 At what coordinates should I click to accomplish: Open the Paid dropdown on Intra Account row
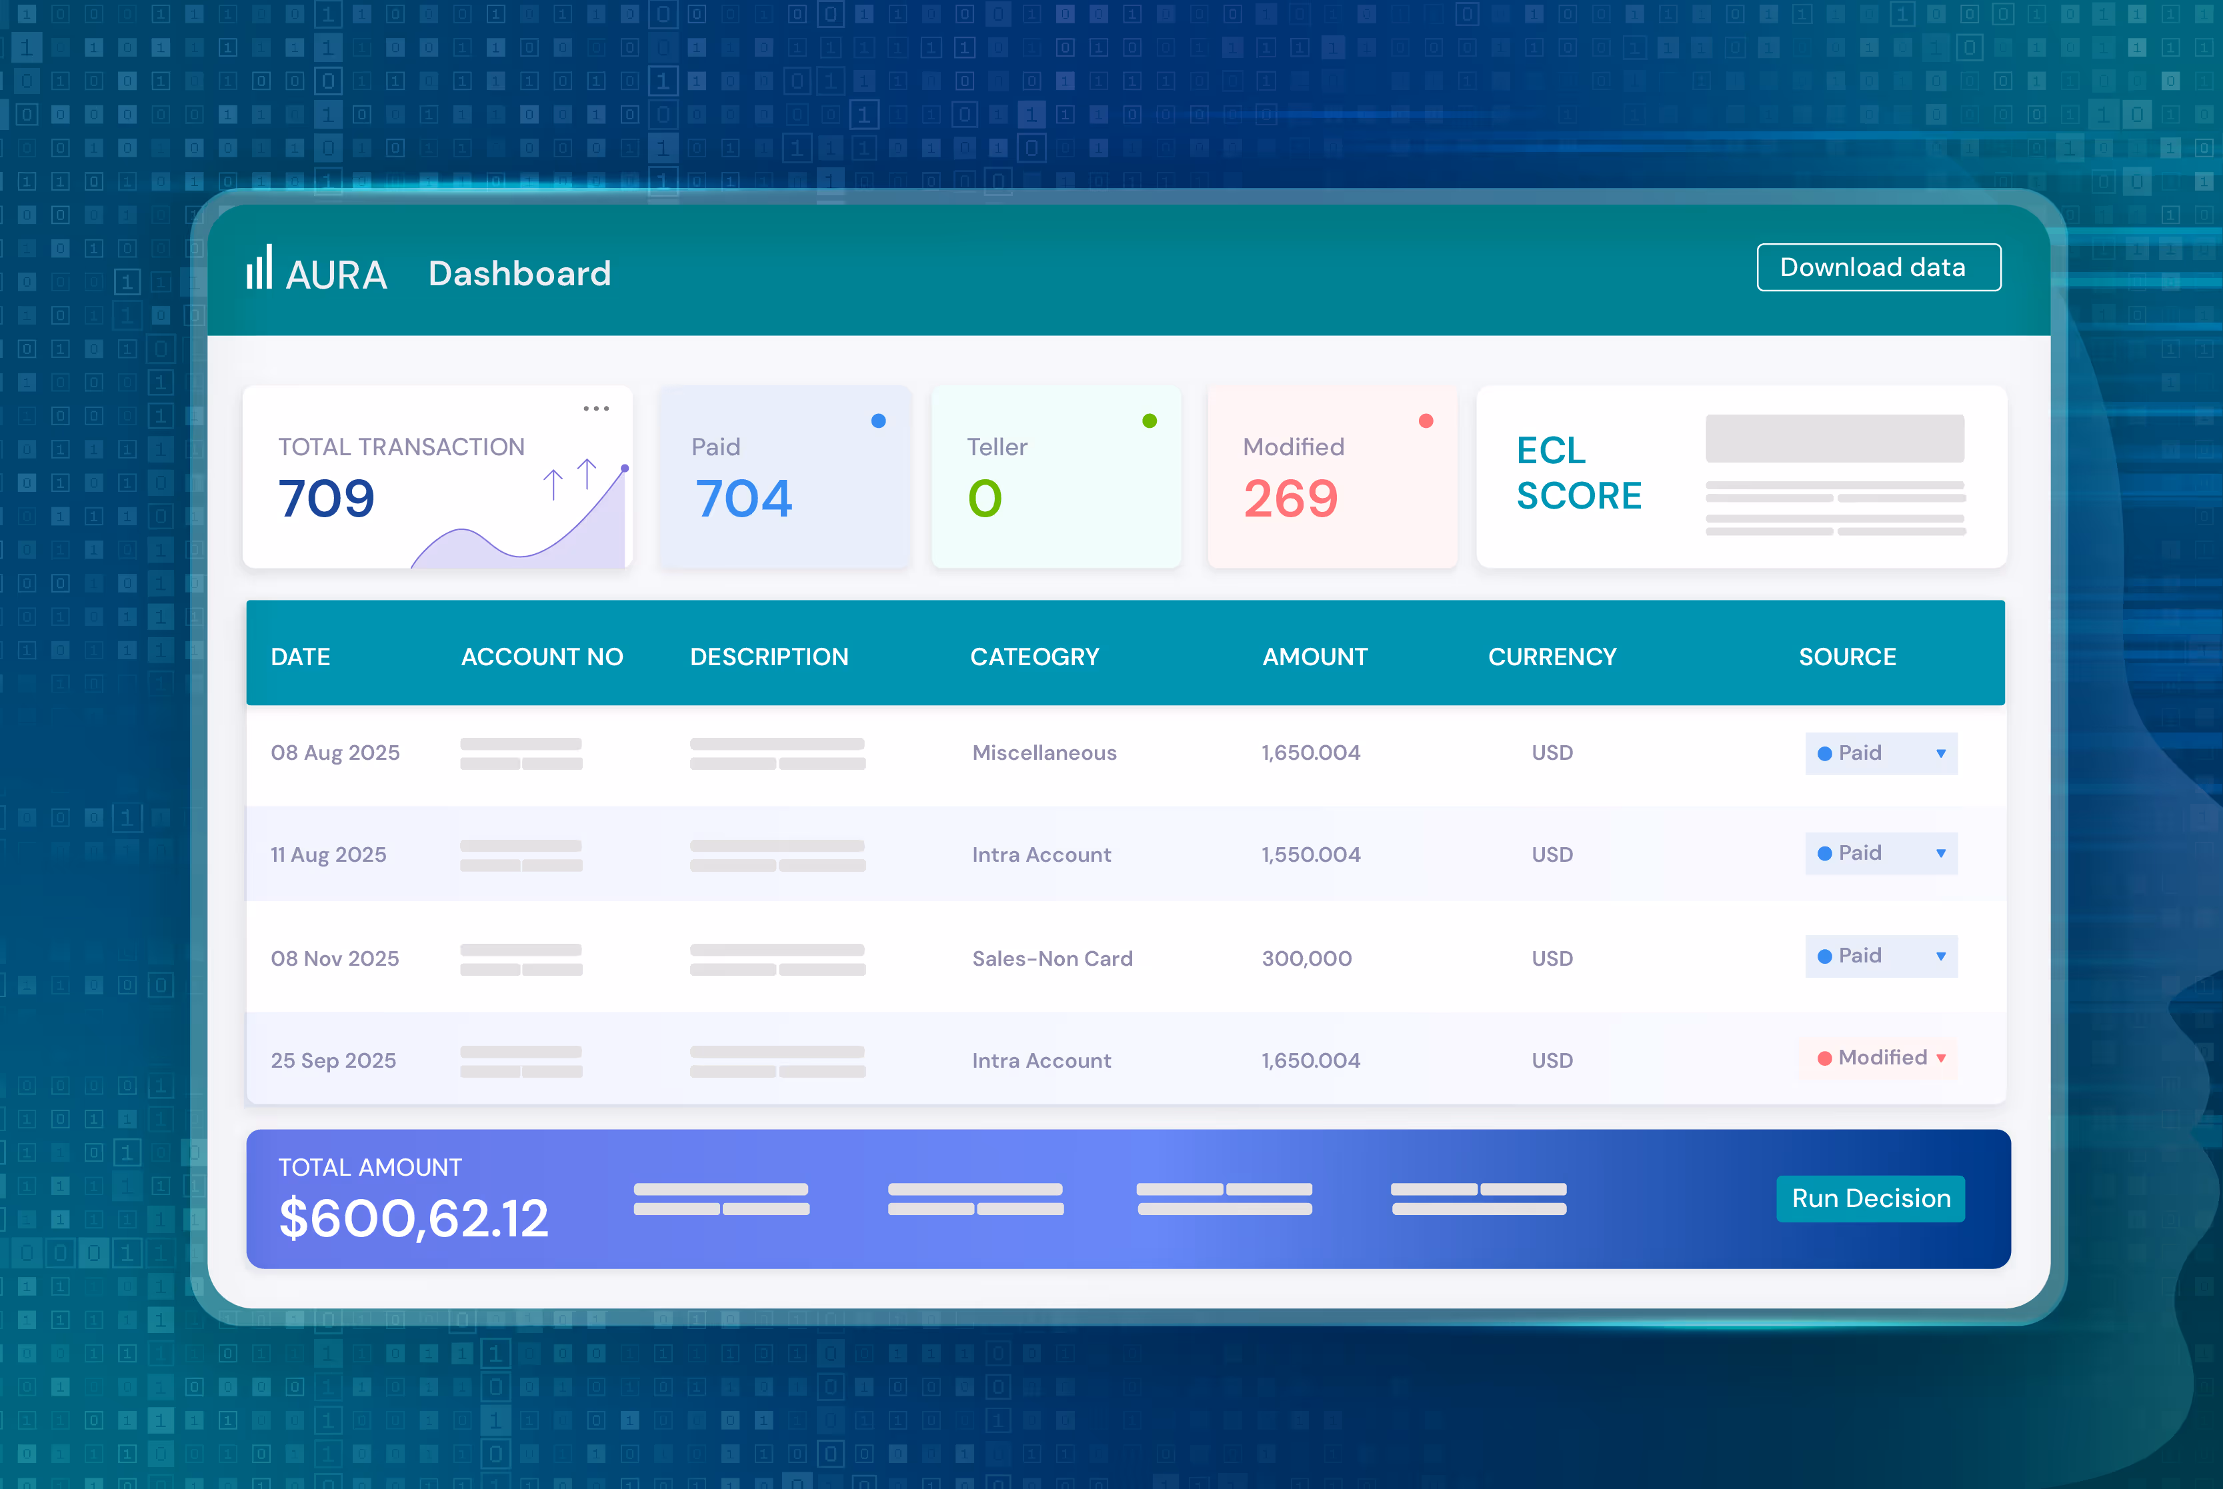(x=1941, y=852)
